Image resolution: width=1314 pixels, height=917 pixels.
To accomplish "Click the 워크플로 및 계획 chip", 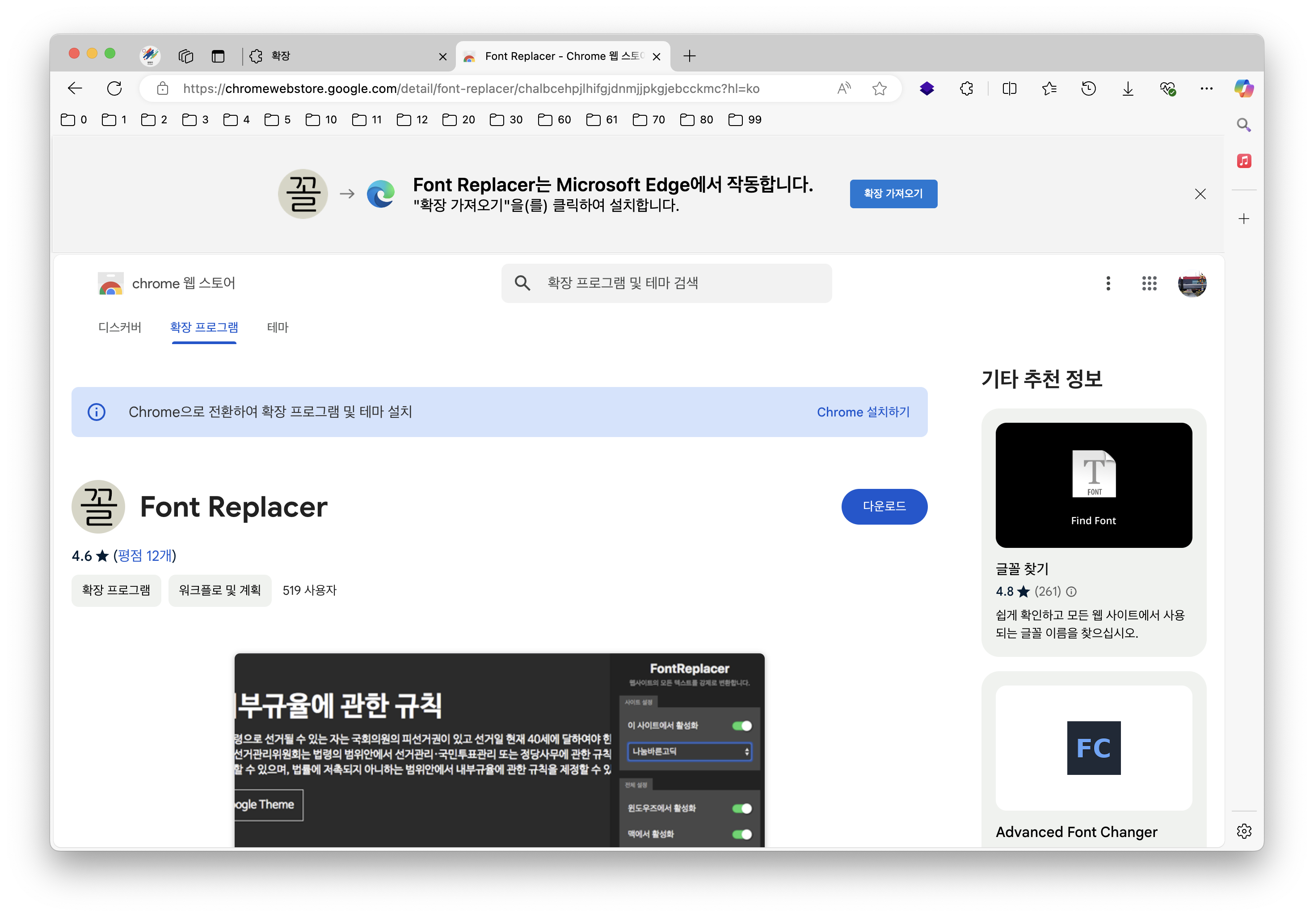I will coord(220,590).
